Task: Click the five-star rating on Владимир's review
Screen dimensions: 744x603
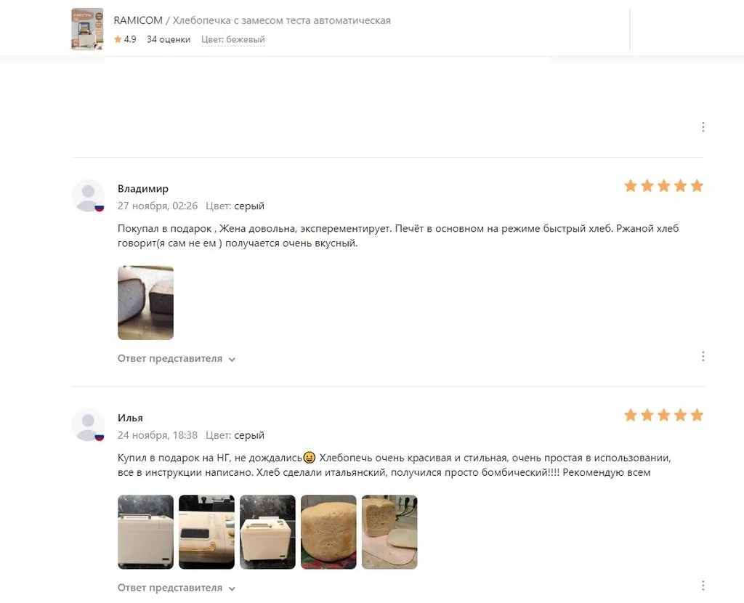Action: 663,186
